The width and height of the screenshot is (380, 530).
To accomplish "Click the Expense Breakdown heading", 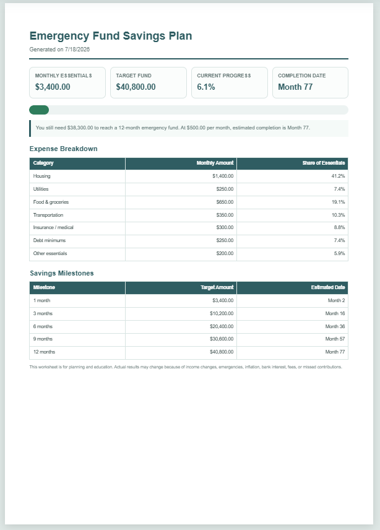I will point(64,149).
